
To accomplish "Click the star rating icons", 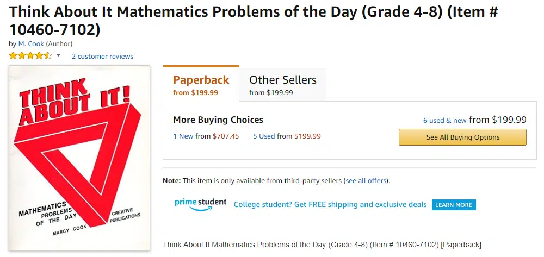I will 30,56.
